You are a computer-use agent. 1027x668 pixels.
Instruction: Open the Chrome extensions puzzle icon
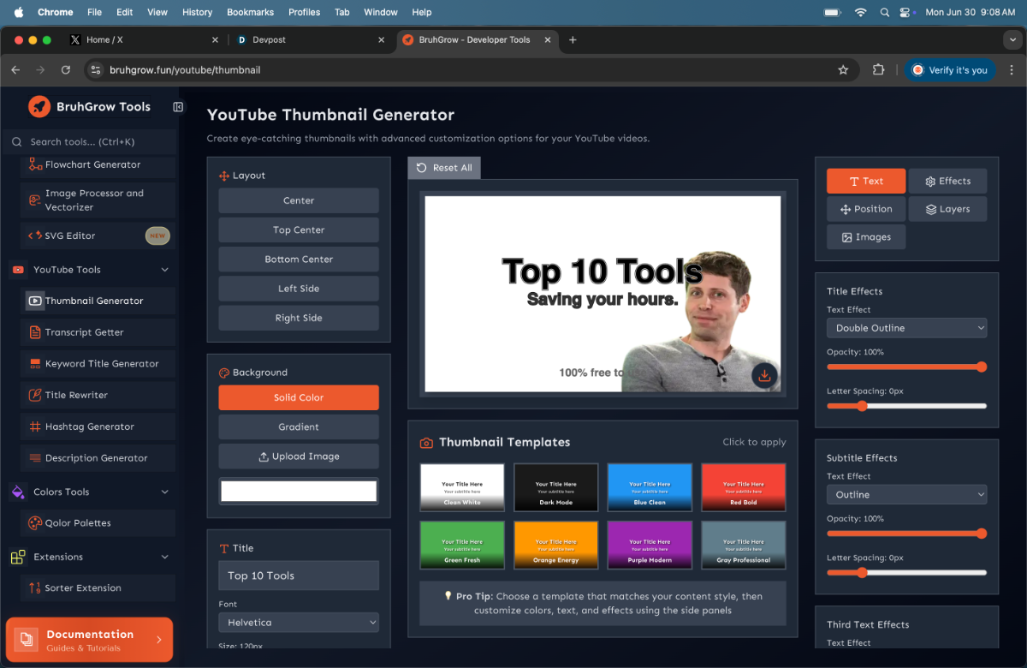click(x=878, y=70)
